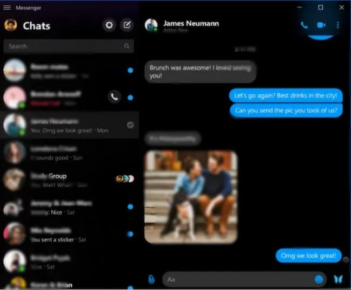
Task: Open settings with the gear icon
Action: point(109,25)
